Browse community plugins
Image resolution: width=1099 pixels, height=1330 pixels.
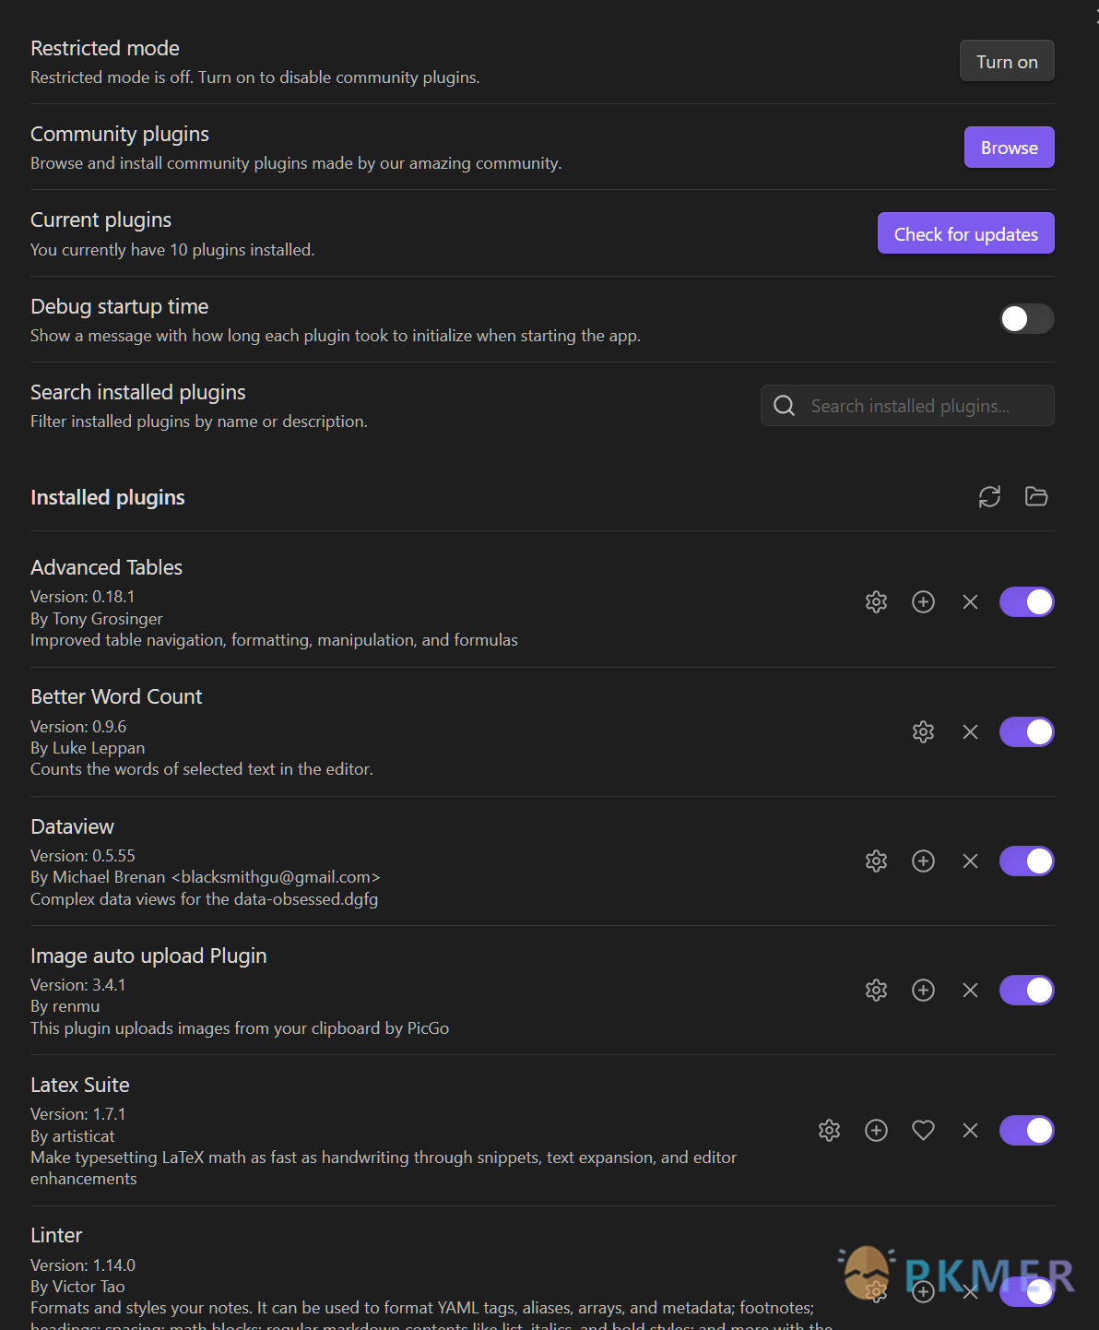coord(1010,148)
